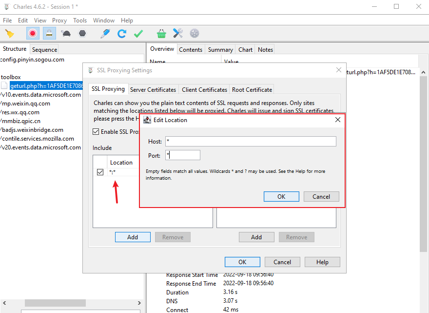Screen dimensions: 429x313
Task: Click OK in SSL Proxying Settings
Action: (x=242, y=262)
